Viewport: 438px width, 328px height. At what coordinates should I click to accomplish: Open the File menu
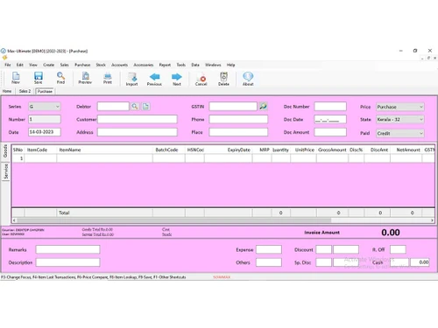tap(8, 65)
